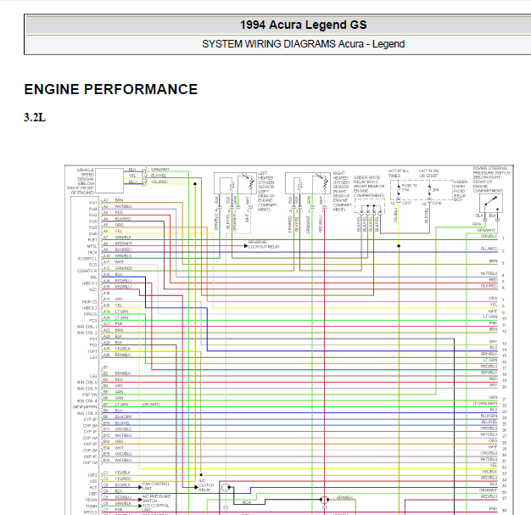Click pin 'A25 YEL/BLK' on the connector
The width and height of the screenshot is (531, 515).
click(x=117, y=349)
